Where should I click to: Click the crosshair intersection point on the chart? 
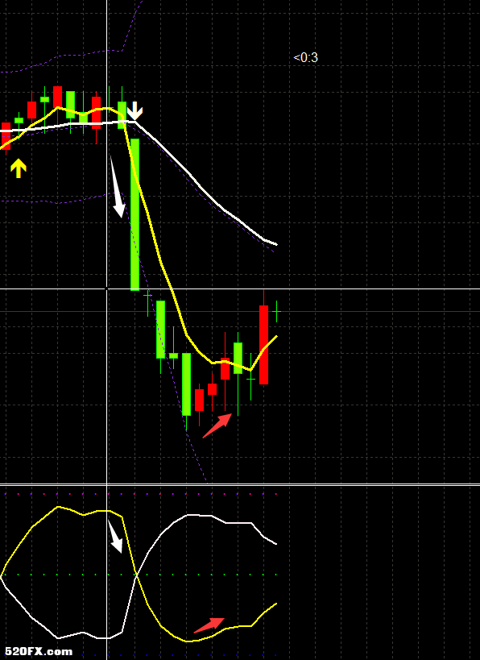pos(107,288)
